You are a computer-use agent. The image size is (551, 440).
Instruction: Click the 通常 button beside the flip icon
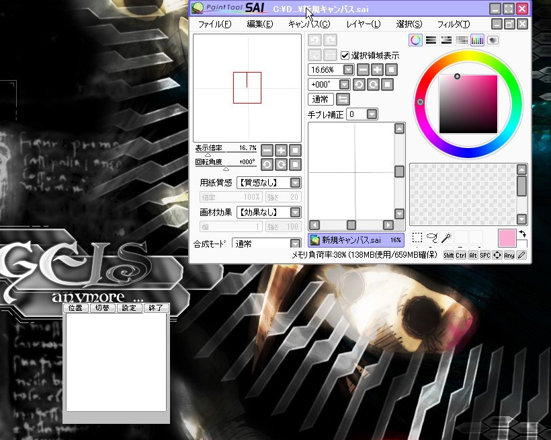point(321,100)
